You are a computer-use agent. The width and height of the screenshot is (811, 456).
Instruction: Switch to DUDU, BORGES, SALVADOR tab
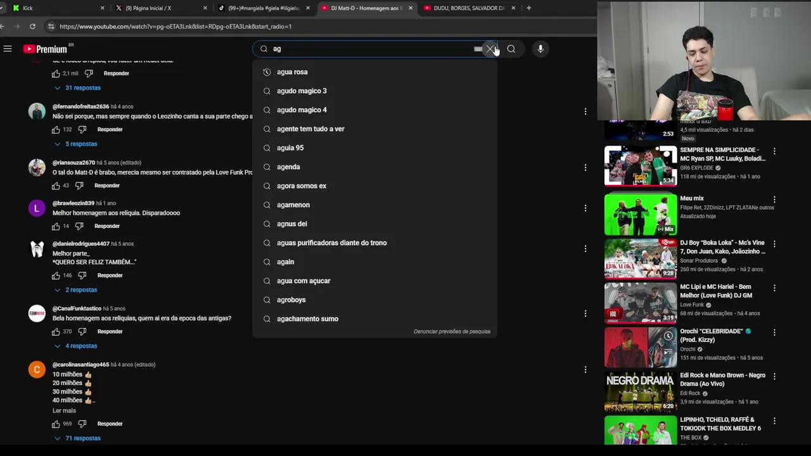(469, 8)
